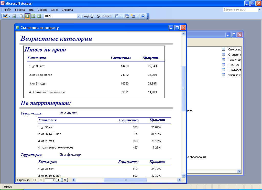Click the Анапа pensioners count 457
This screenshot has height=190, width=262.
(x=135, y=147)
